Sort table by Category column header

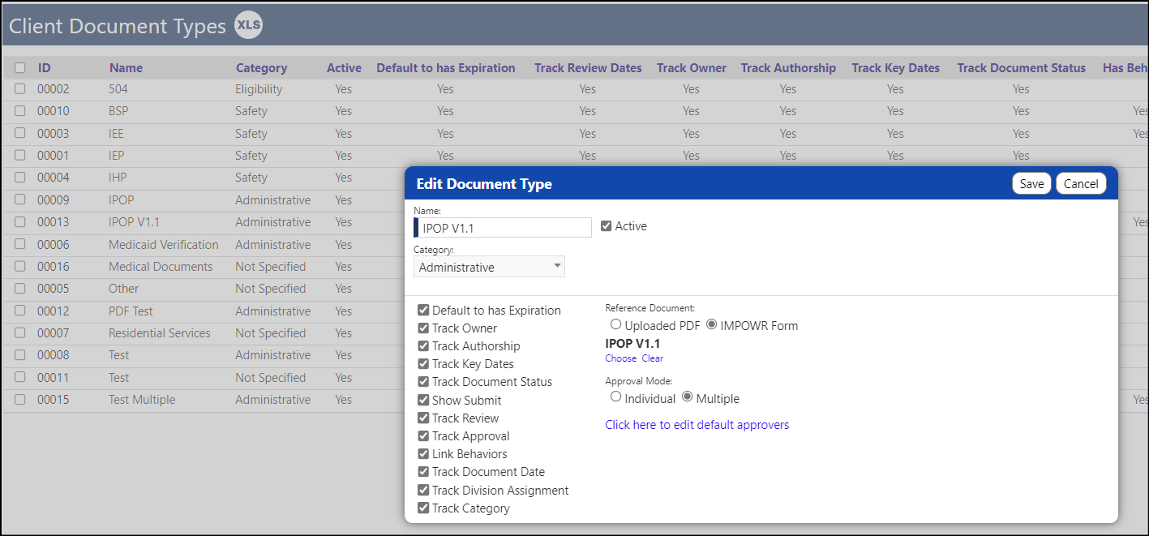point(261,68)
